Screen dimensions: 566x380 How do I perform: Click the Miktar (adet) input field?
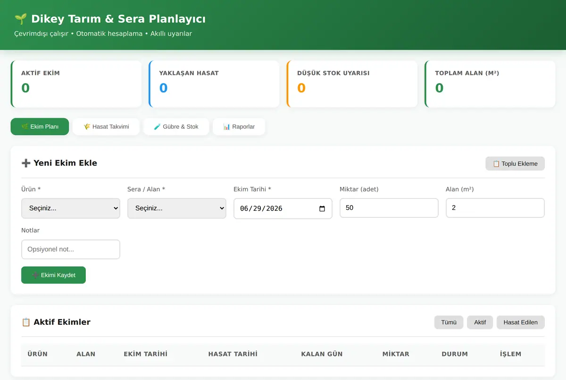pos(389,208)
